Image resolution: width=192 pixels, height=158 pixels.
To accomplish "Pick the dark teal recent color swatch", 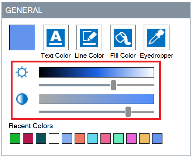I will (41, 139).
